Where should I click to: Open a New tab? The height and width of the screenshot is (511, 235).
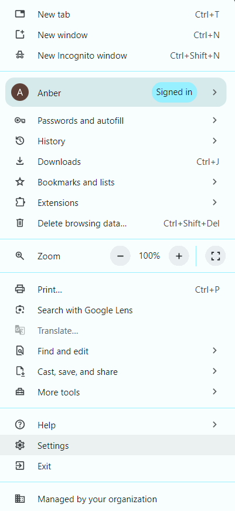click(x=117, y=15)
